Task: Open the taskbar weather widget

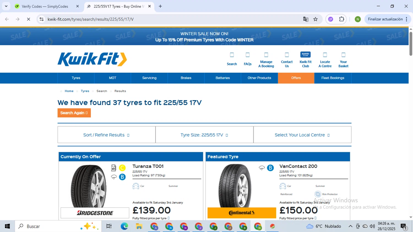Action: 324,226
